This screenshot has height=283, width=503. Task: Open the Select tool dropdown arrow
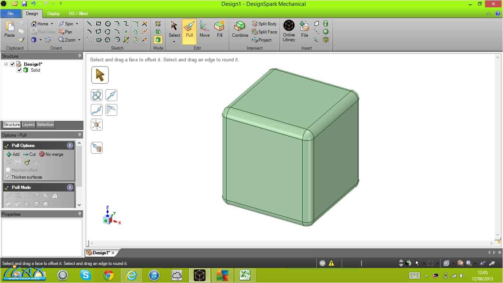[x=174, y=42]
